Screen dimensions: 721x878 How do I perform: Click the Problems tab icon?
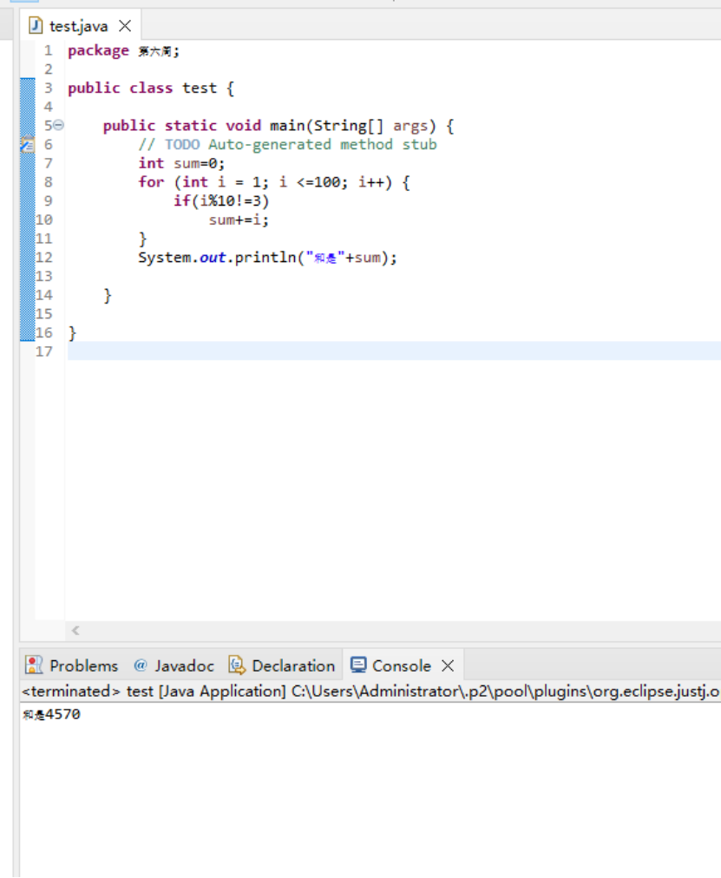[x=34, y=665]
